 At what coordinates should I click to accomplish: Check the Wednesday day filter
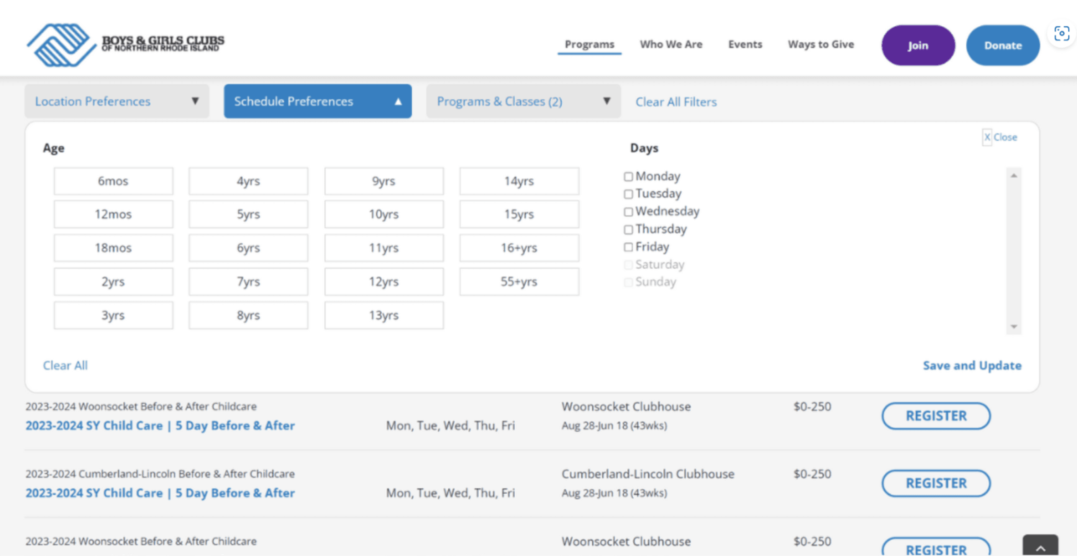[x=628, y=211]
